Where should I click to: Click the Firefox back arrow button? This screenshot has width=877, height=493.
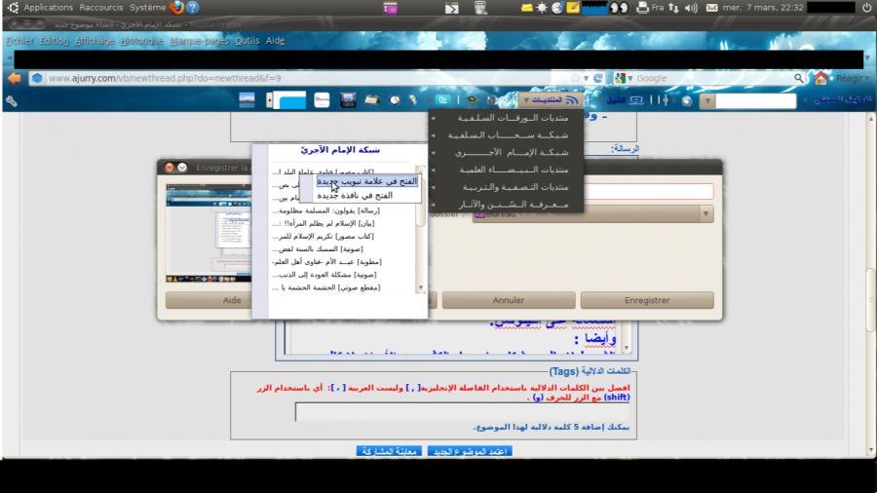[x=14, y=78]
